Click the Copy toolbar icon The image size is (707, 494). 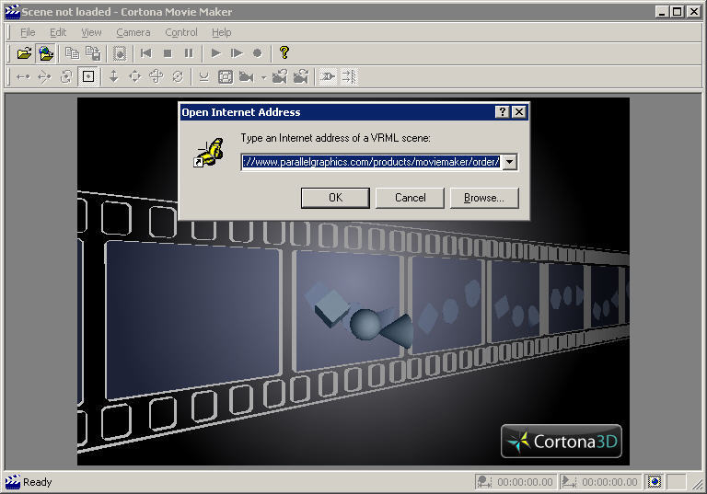[72, 53]
